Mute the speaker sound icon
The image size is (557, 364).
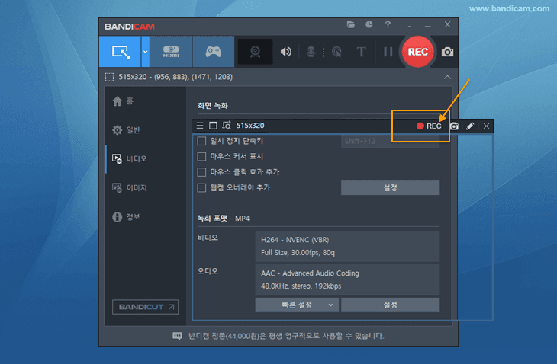[x=285, y=52]
